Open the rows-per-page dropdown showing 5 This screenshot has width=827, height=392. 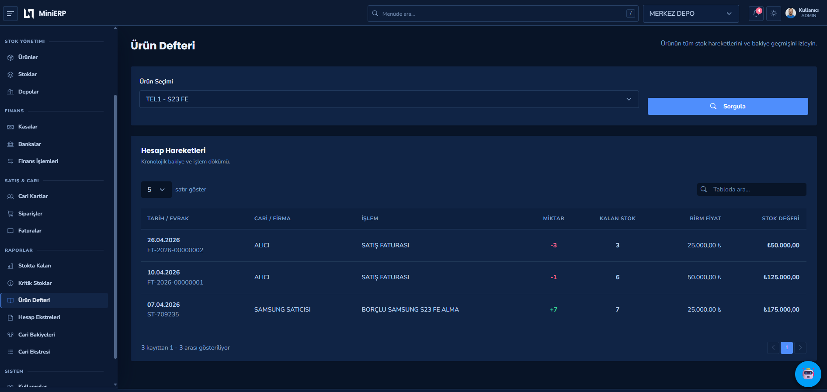156,190
